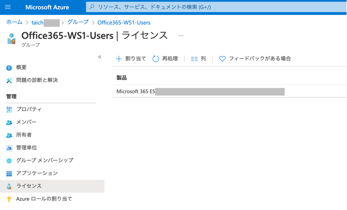Click the 問題の診断と解決 tools icon

click(x=9, y=81)
